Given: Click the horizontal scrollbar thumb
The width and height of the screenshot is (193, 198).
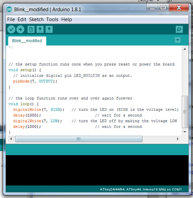Looking at the screenshot, I should click(x=79, y=139).
